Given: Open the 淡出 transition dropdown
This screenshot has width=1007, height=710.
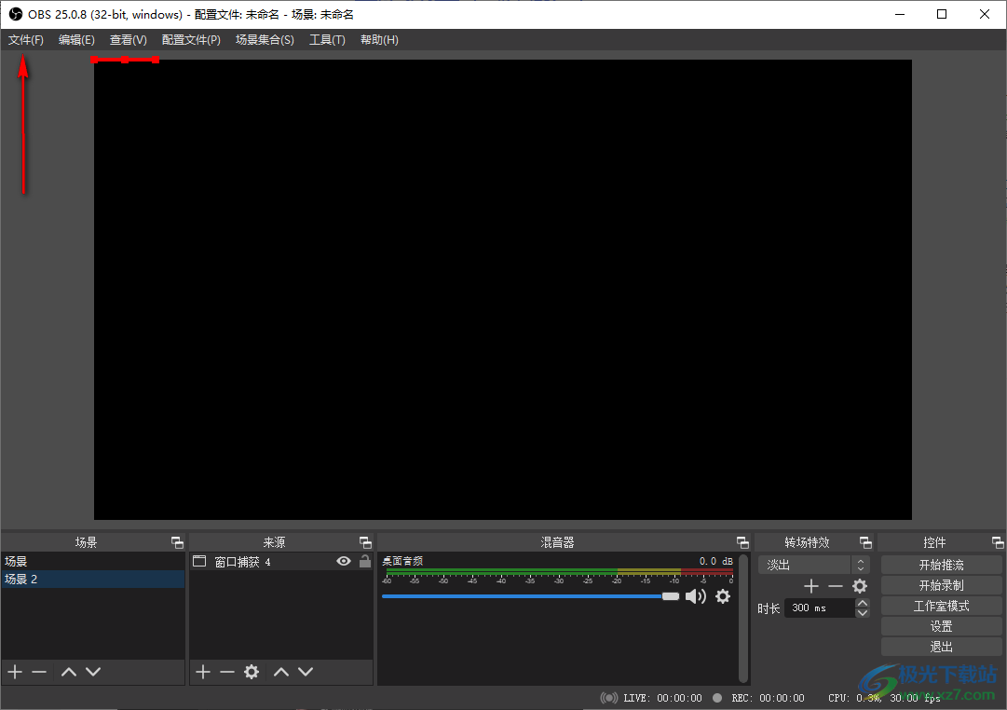Looking at the screenshot, I should pos(813,565).
